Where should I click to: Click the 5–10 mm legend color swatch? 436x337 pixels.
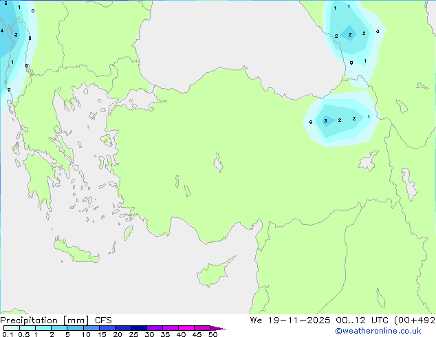click(x=75, y=328)
